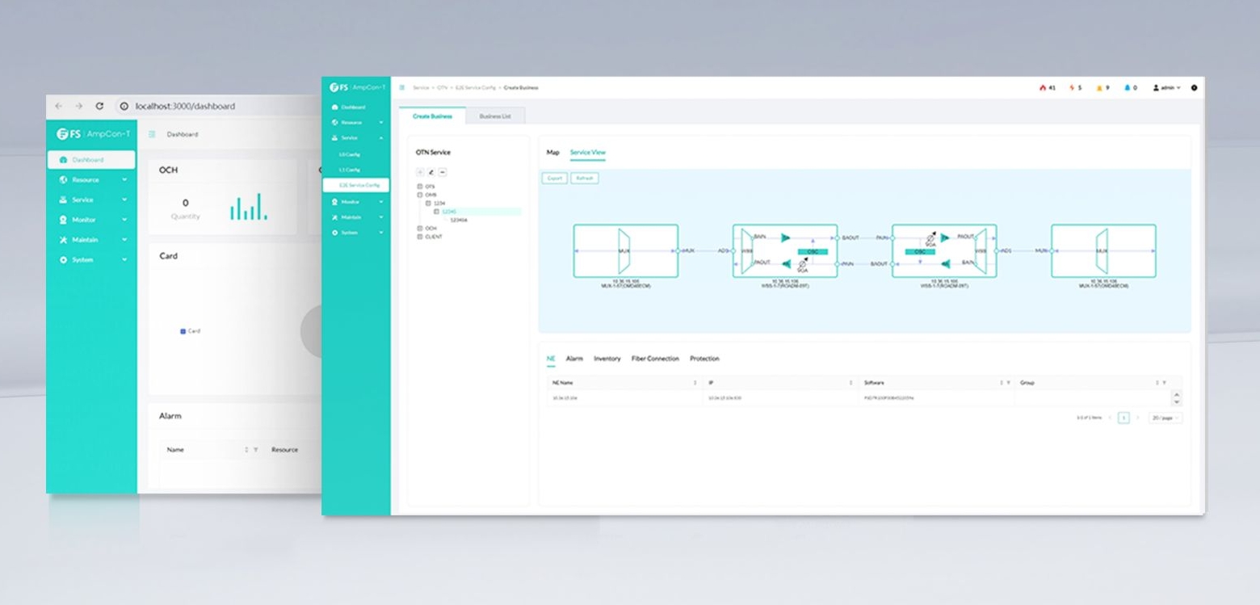Check the OCH checkbox in the service tree

point(420,228)
